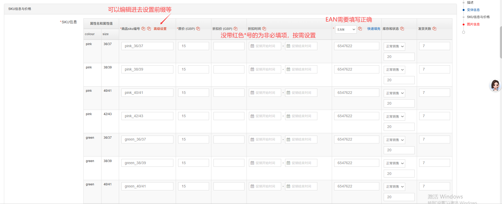Open the EAN code type dropdown
The image size is (502, 204).
point(346,29)
